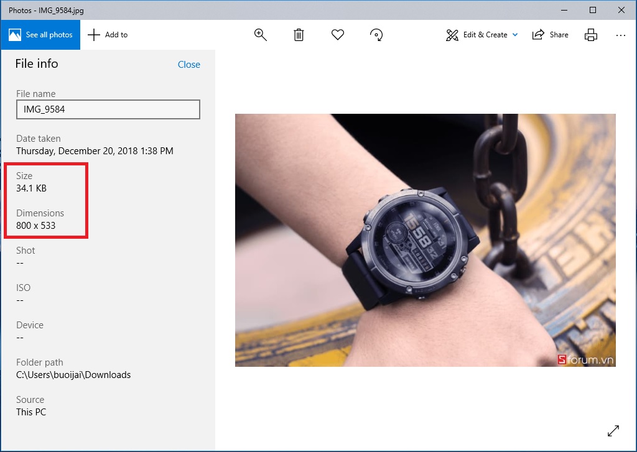
Task: Open the three-dot See more menu
Action: 620,35
